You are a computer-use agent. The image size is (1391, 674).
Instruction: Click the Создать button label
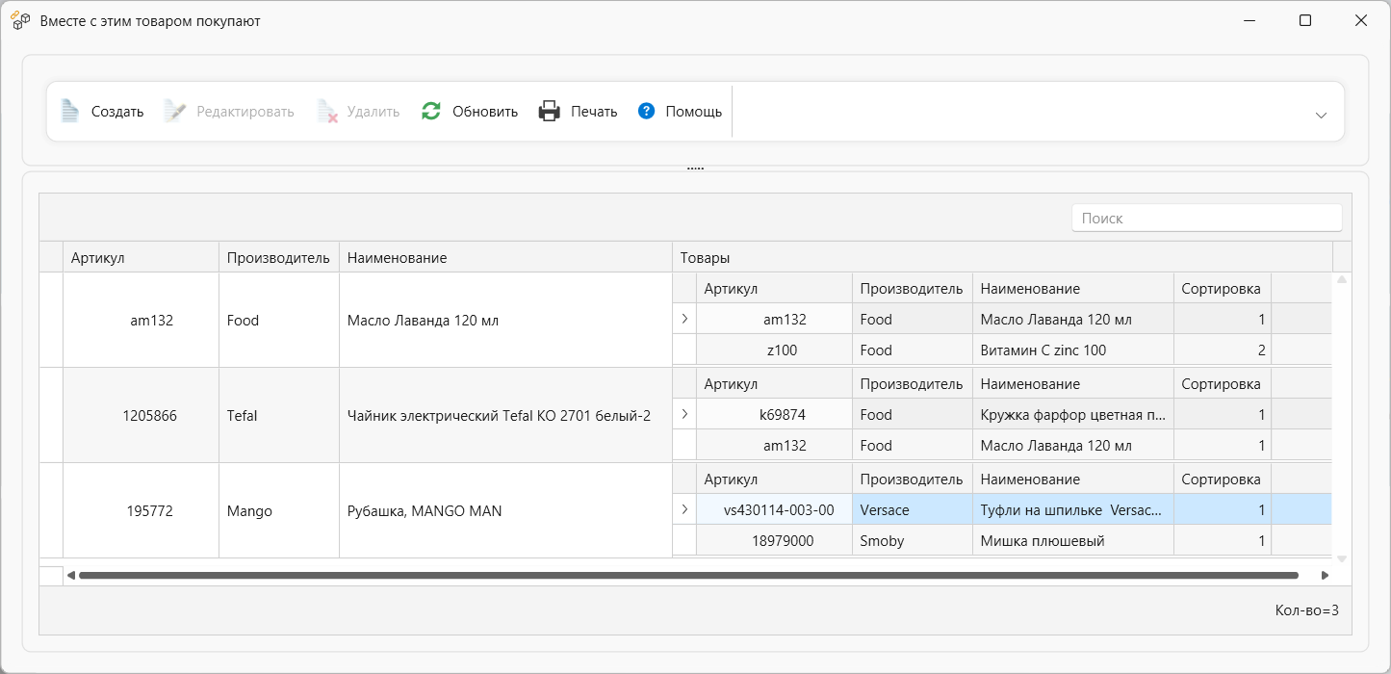pos(117,112)
